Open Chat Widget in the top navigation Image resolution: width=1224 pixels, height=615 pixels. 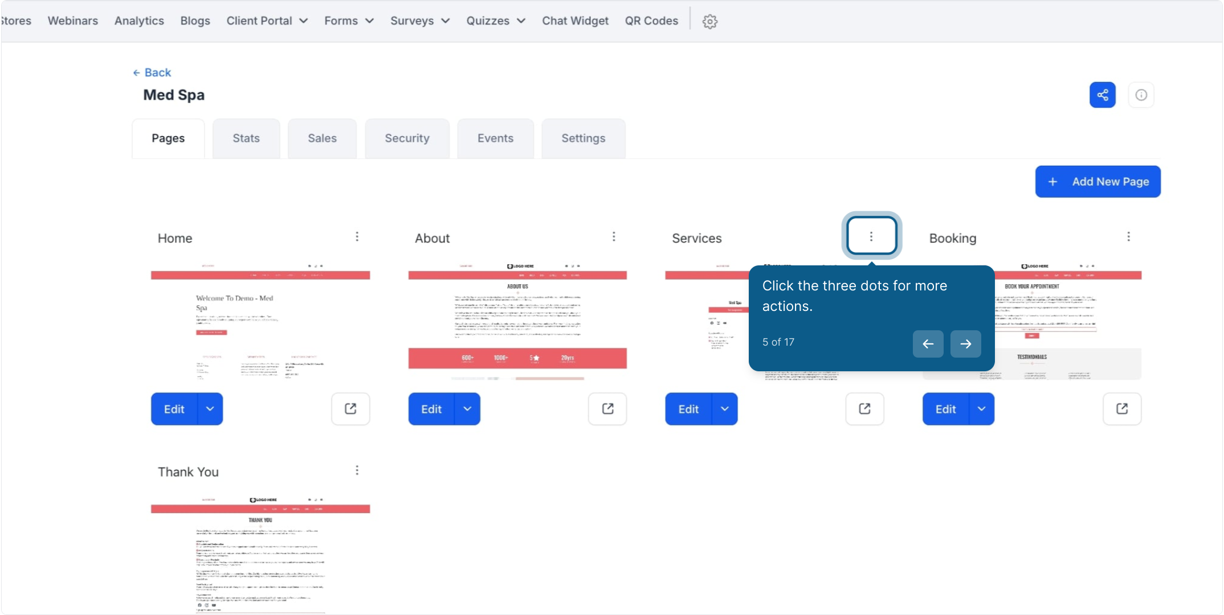click(575, 21)
